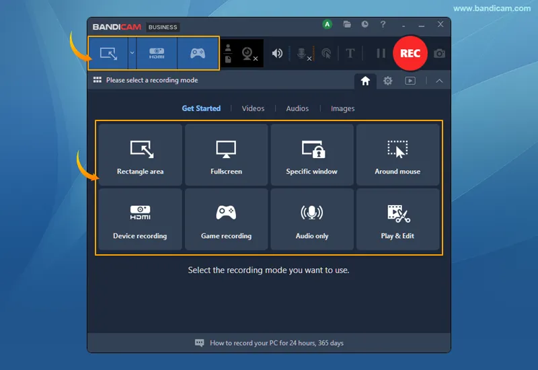Image resolution: width=538 pixels, height=370 pixels.
Task: Open the settings gear tab
Action: pyautogui.click(x=388, y=81)
